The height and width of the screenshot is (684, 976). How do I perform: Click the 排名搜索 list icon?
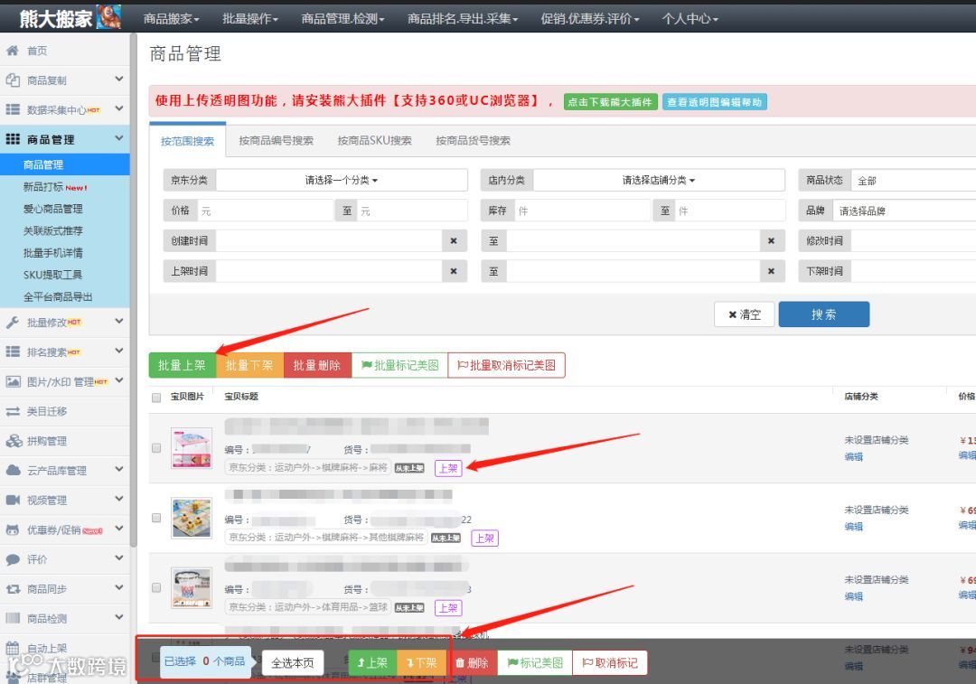click(13, 351)
